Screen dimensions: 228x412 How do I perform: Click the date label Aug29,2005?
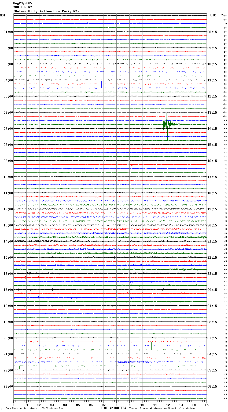pyautogui.click(x=23, y=3)
